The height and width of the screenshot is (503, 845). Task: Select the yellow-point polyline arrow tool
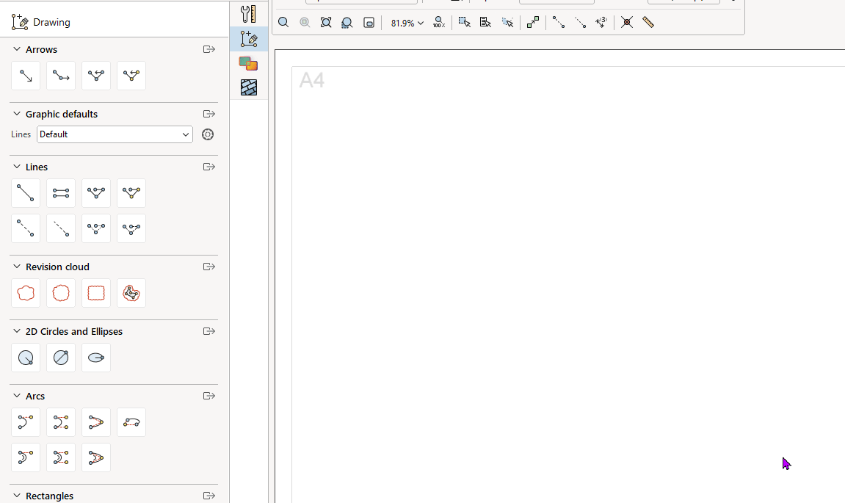131,76
